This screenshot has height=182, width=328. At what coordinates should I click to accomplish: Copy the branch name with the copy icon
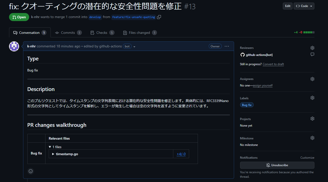[x=159, y=17]
